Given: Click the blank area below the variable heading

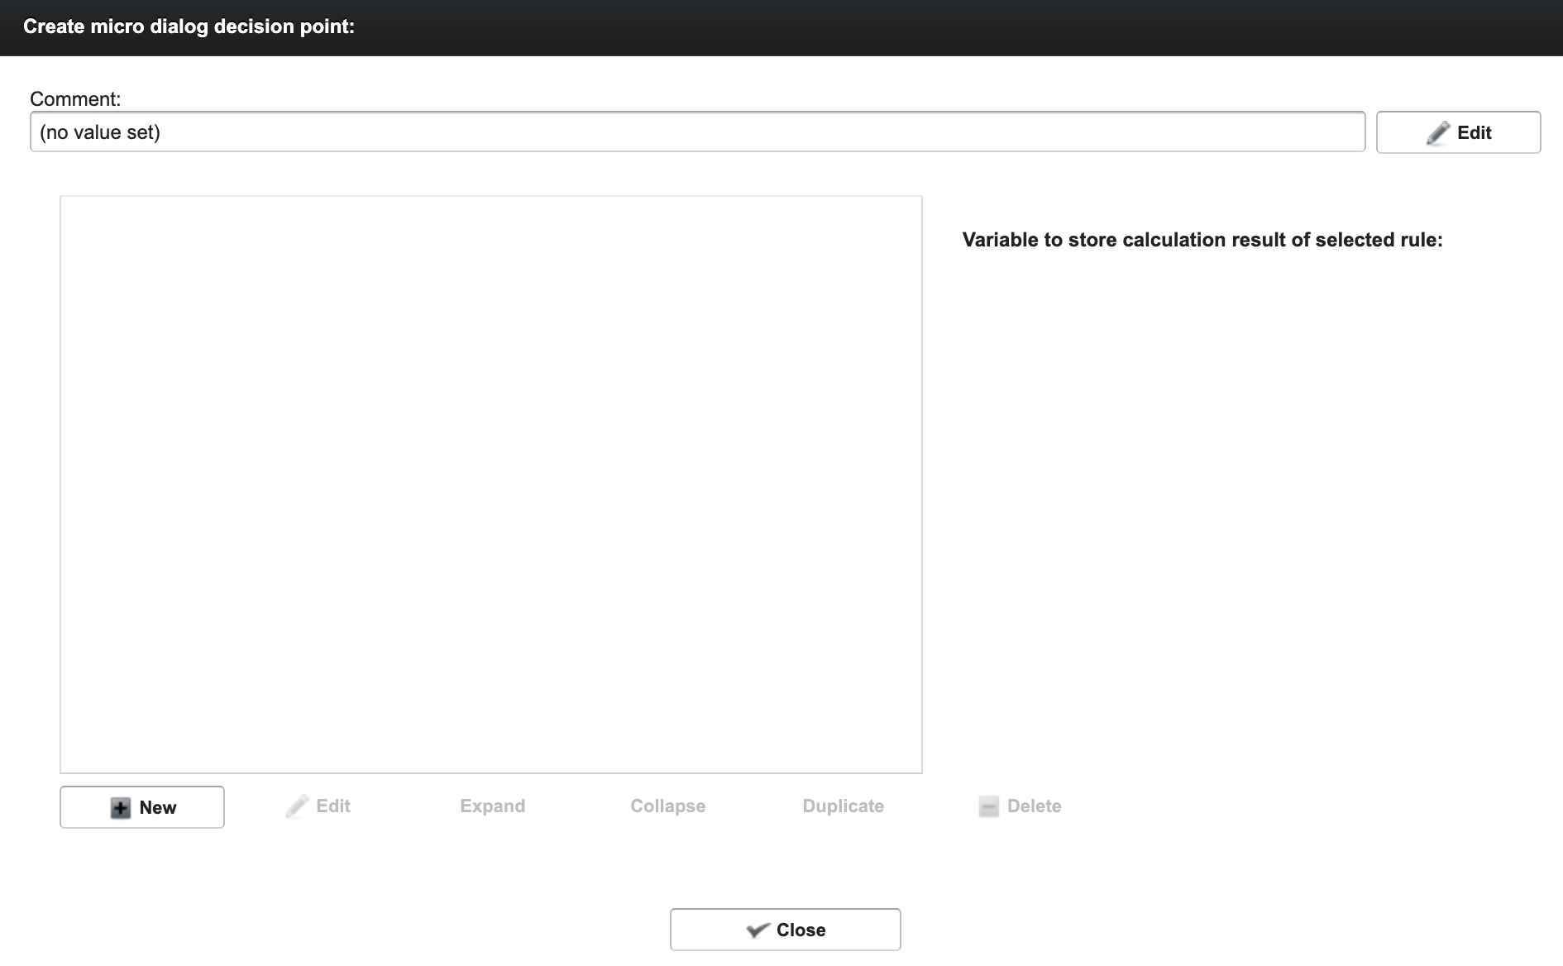Looking at the screenshot, I should coord(1240,496).
